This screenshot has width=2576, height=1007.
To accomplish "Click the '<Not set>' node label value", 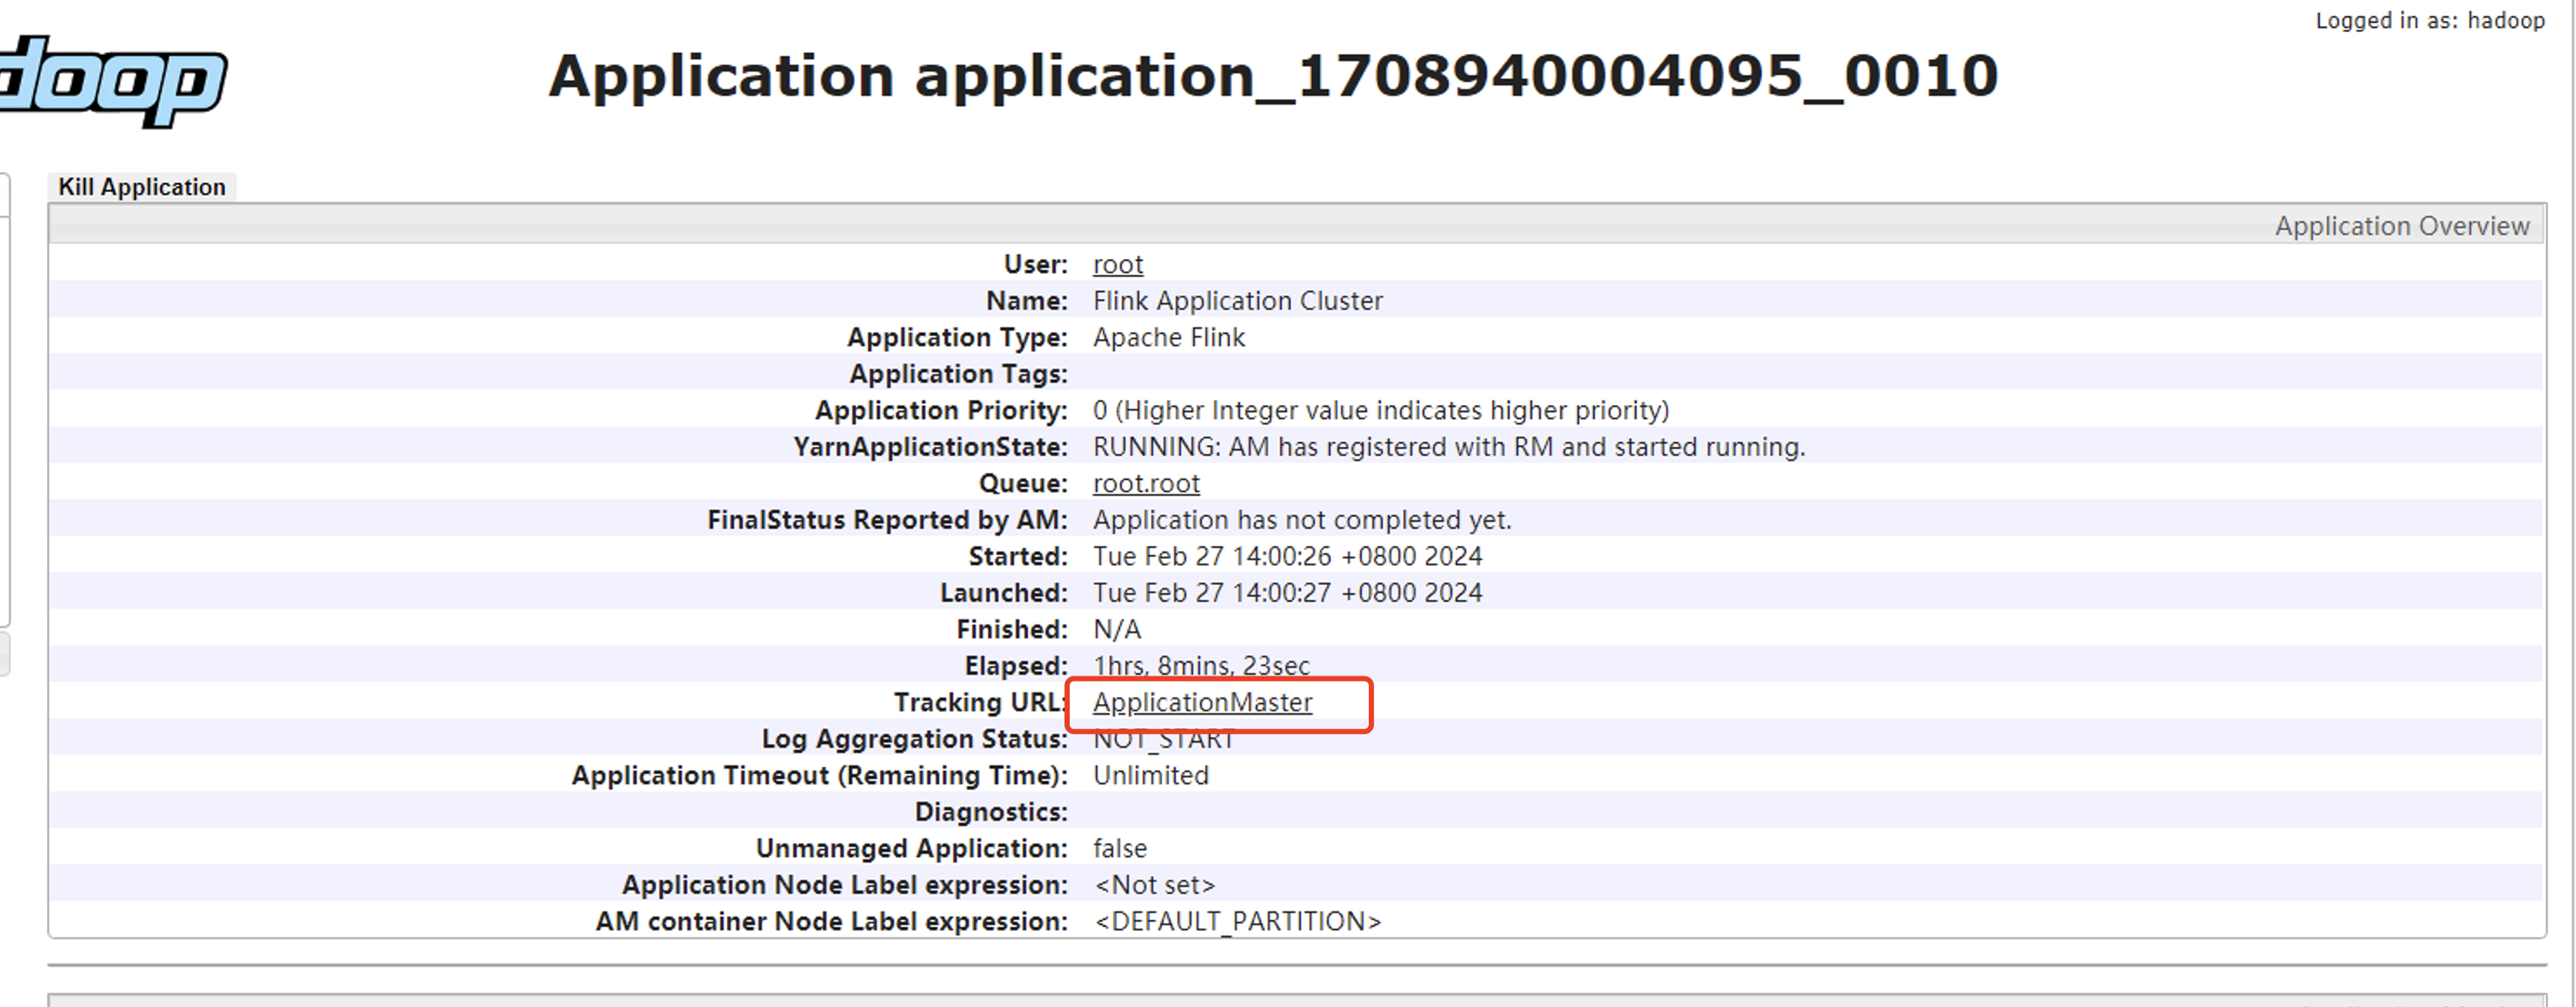I will click(x=1154, y=886).
